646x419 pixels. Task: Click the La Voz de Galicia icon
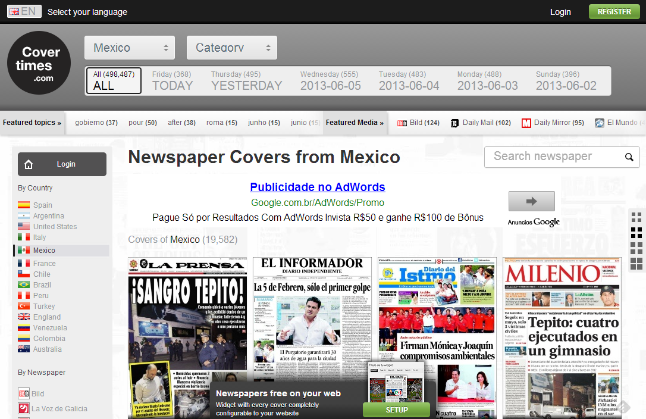(x=24, y=408)
